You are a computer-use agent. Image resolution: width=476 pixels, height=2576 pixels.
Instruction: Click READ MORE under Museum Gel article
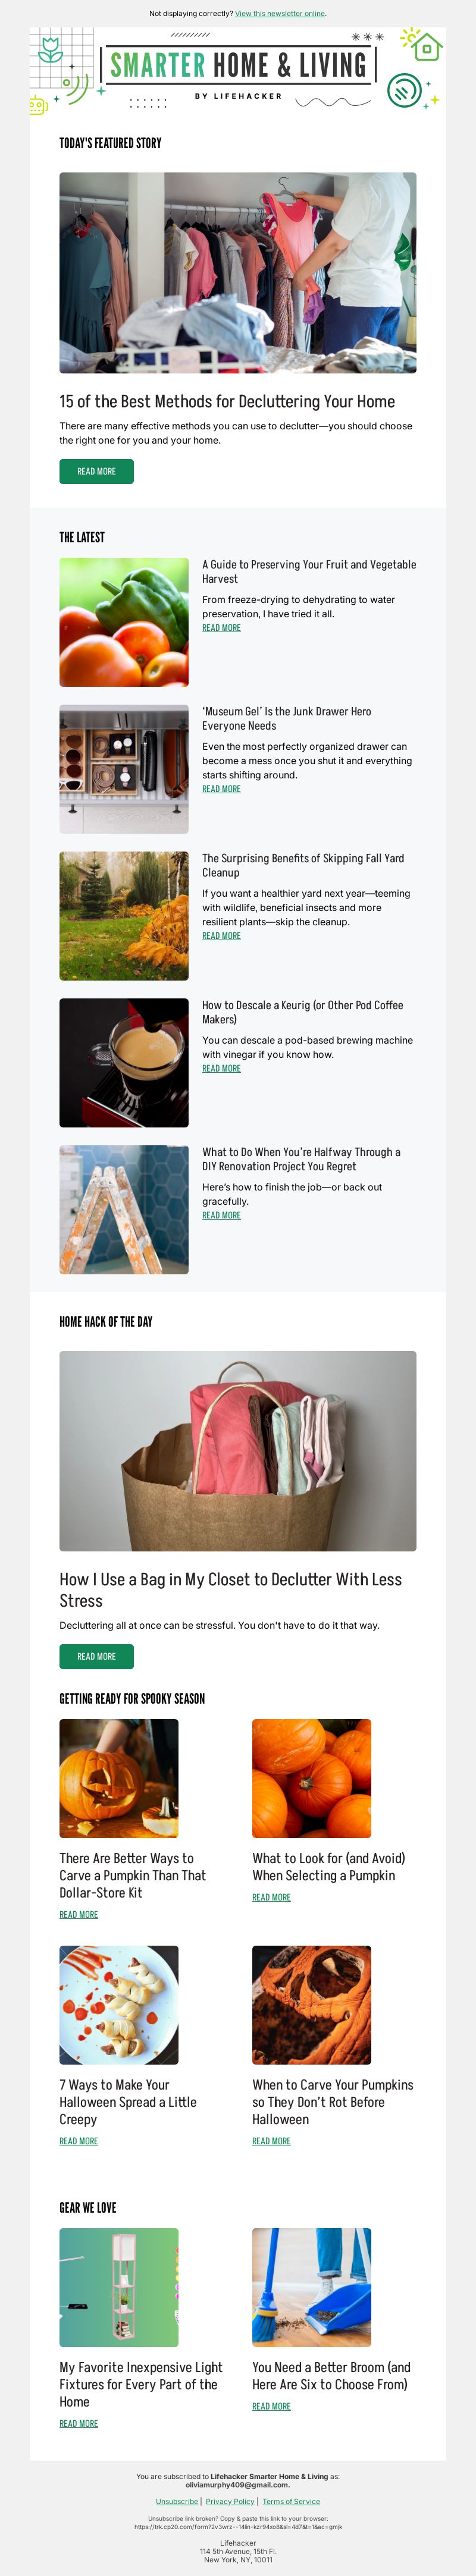pyautogui.click(x=221, y=789)
